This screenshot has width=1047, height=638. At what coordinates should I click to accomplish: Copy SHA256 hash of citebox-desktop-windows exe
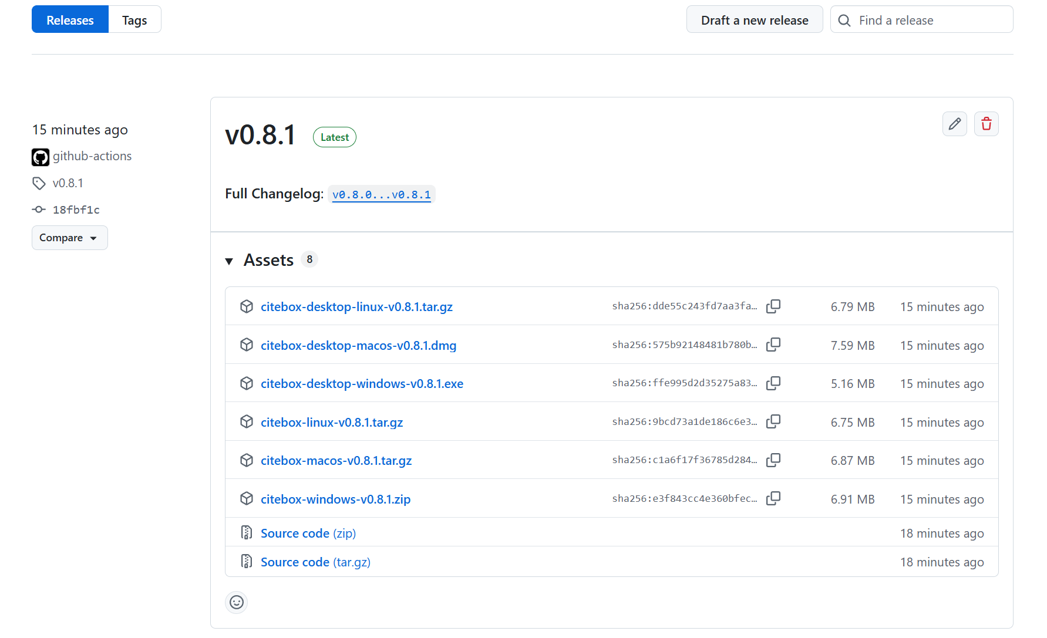pos(773,383)
